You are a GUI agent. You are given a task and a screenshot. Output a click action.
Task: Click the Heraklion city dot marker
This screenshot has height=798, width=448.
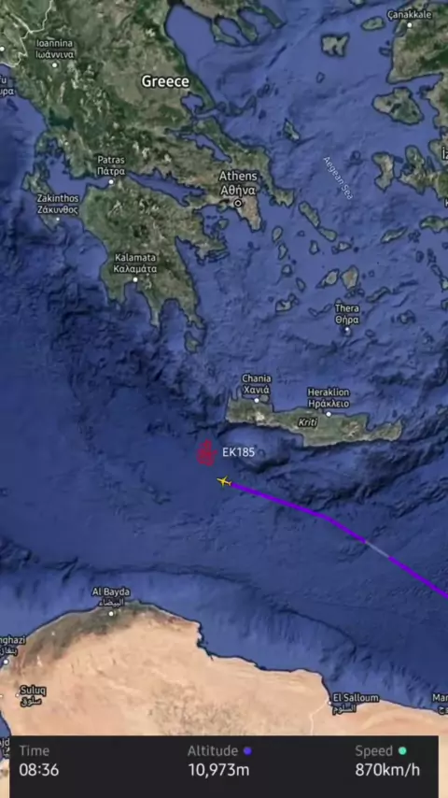pos(329,414)
